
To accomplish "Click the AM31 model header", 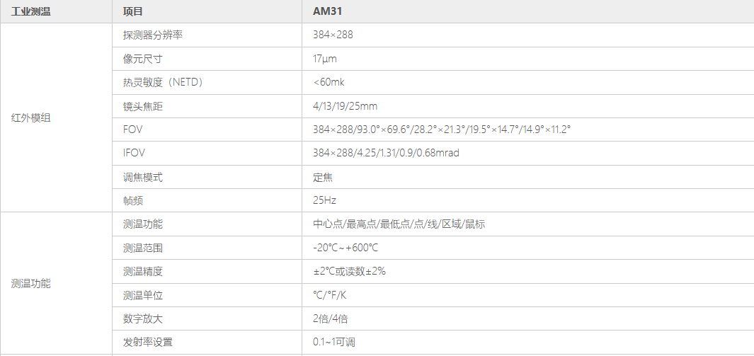I will [328, 11].
